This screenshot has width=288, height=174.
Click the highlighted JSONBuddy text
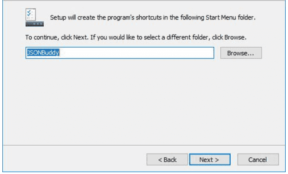pyautogui.click(x=43, y=53)
